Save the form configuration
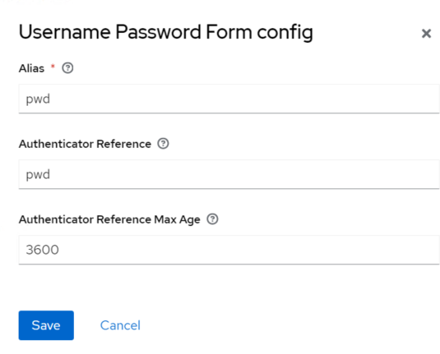 point(46,325)
